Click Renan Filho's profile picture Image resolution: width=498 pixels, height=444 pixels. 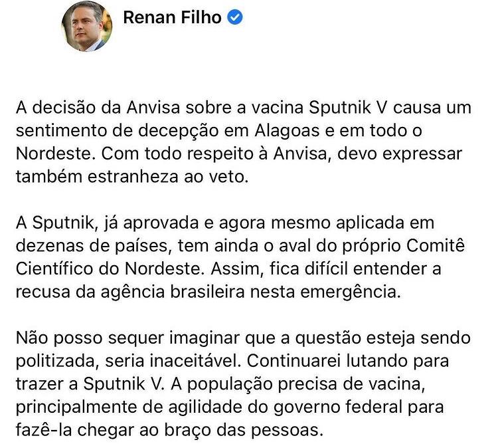[x=86, y=26]
